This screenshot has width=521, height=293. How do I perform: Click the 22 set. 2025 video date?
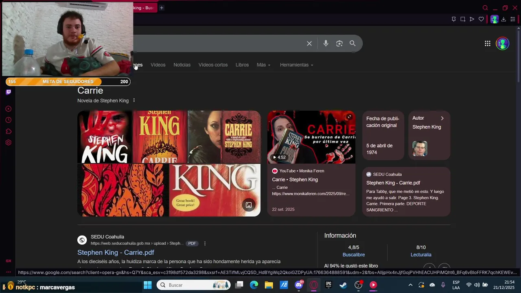(x=283, y=210)
